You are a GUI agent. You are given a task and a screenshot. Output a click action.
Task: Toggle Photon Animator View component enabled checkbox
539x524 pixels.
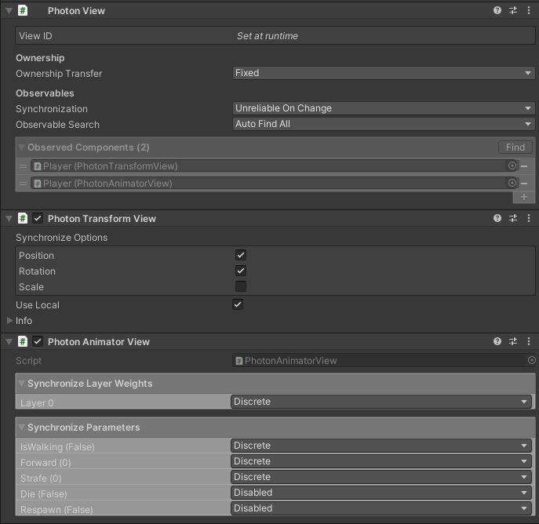pyautogui.click(x=38, y=341)
